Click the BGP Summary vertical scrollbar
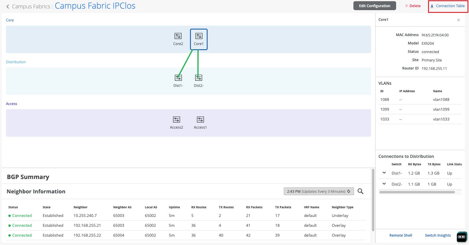469x245 pixels. pyautogui.click(x=373, y=200)
